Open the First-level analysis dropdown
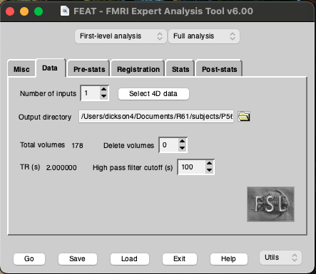 click(x=121, y=36)
